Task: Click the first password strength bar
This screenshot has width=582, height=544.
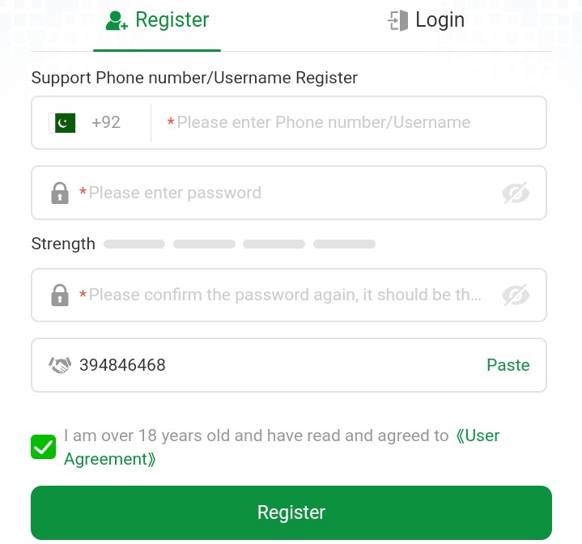Action: click(x=134, y=244)
